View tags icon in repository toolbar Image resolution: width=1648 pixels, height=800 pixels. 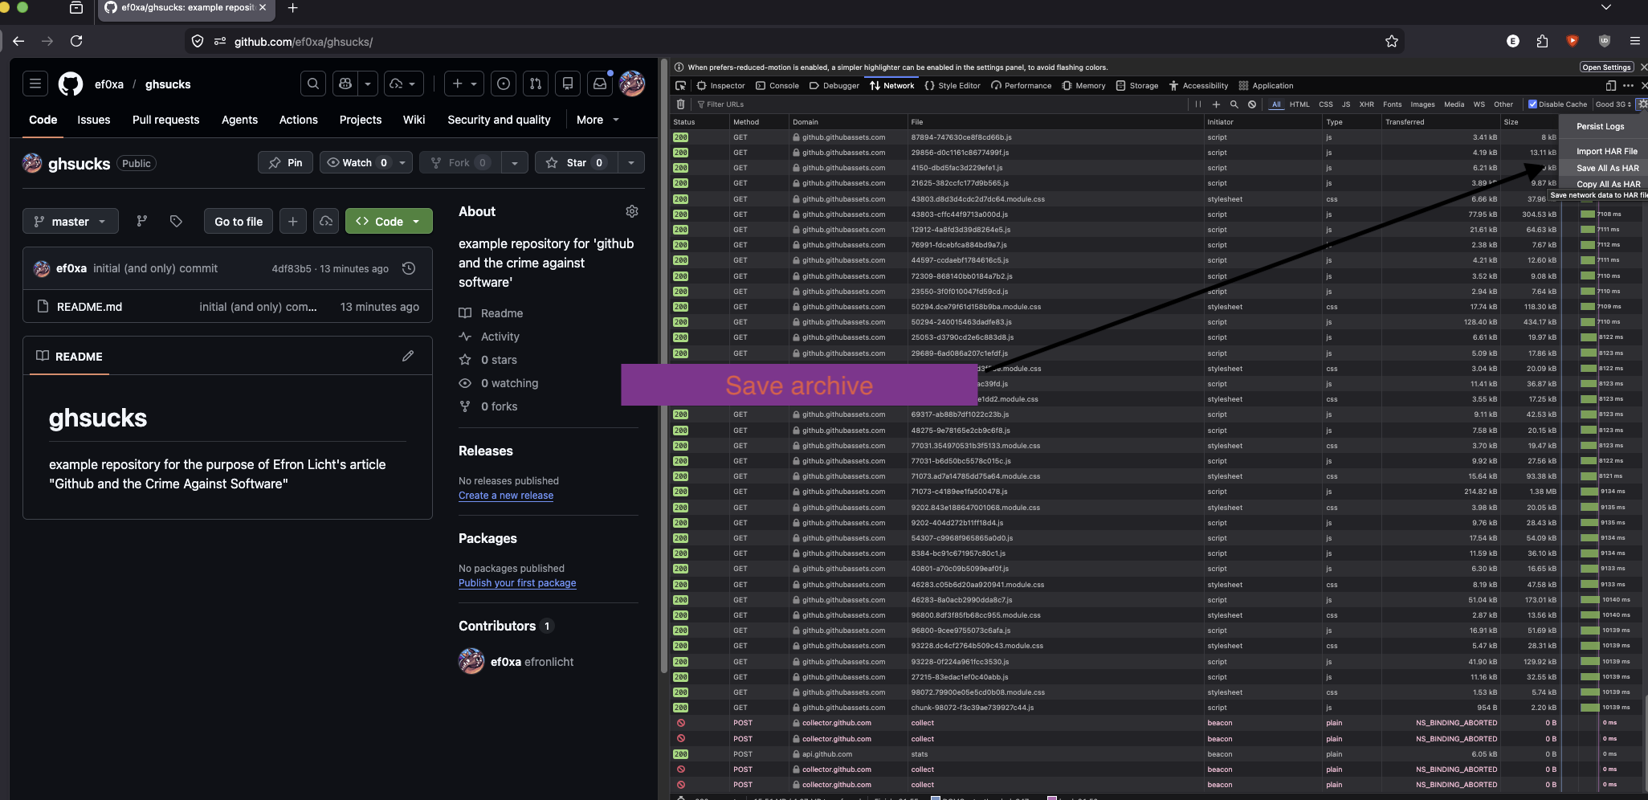click(176, 221)
